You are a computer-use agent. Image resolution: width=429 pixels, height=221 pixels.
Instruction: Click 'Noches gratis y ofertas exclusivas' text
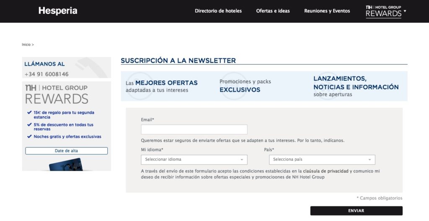(x=67, y=136)
